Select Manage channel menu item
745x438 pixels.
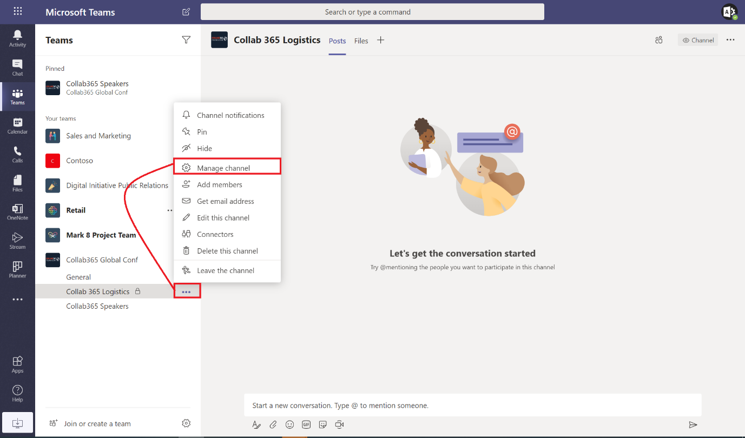227,168
